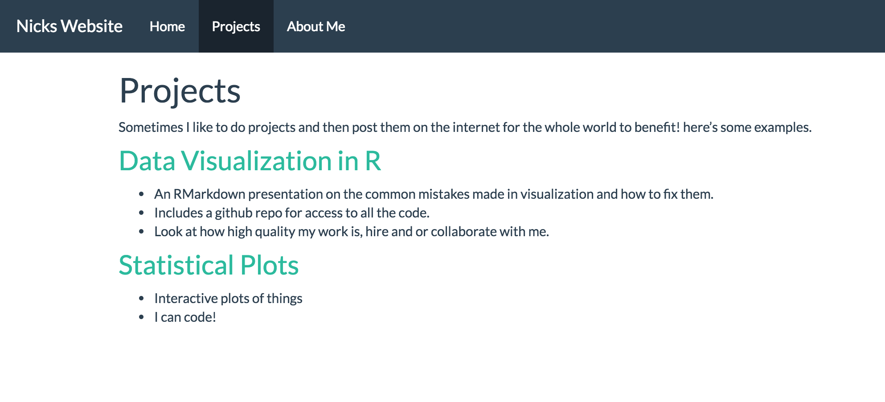Click the Nicks Website brand link
Screen dimensions: 885x402
[x=69, y=26]
